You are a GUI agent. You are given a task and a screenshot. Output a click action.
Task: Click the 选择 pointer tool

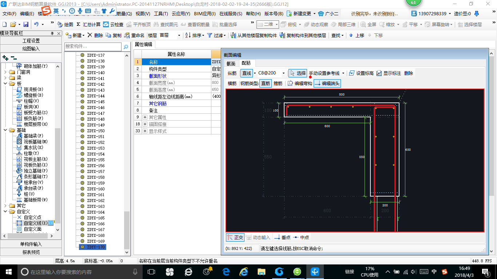(x=298, y=73)
